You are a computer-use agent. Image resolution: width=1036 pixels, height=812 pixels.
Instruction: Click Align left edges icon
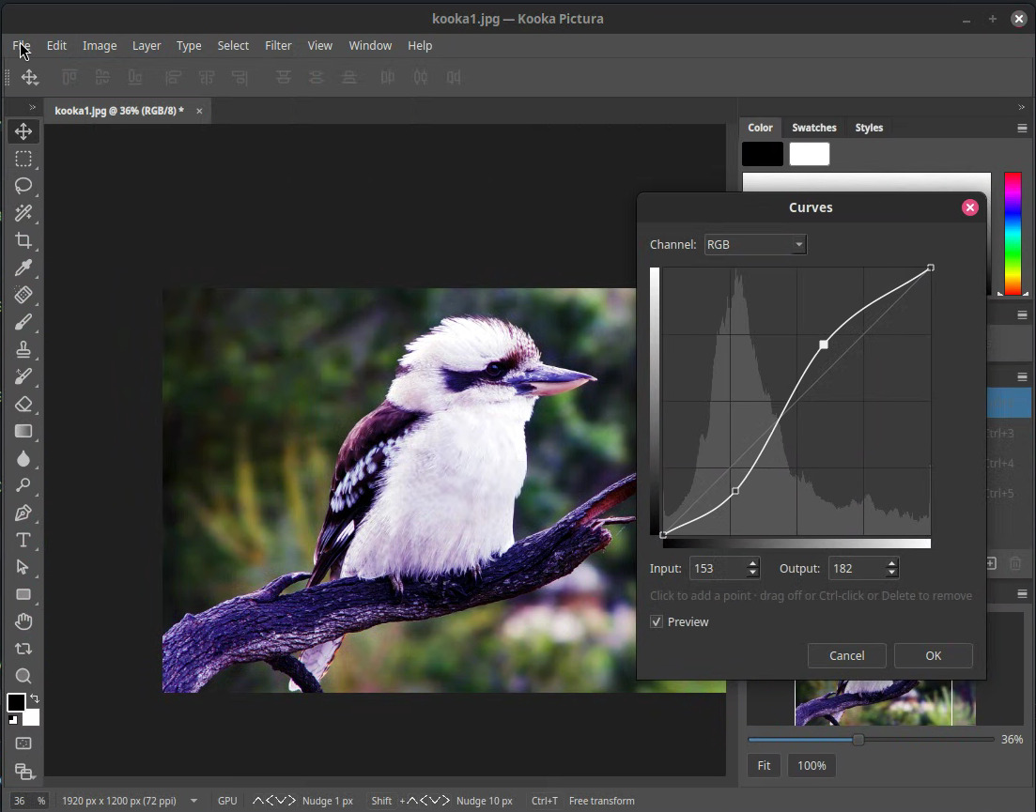(173, 78)
